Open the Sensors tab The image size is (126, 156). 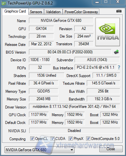pyautogui.click(x=36, y=12)
